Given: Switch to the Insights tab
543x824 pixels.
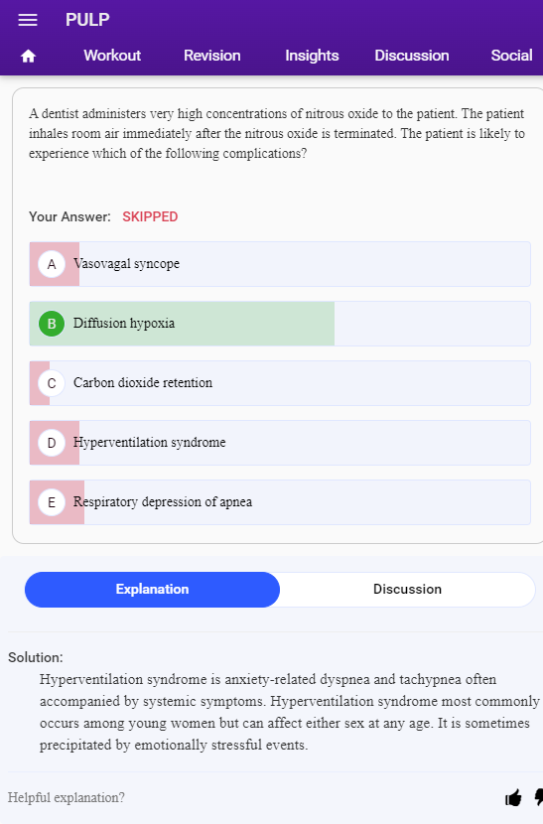Looking at the screenshot, I should pyautogui.click(x=312, y=56).
